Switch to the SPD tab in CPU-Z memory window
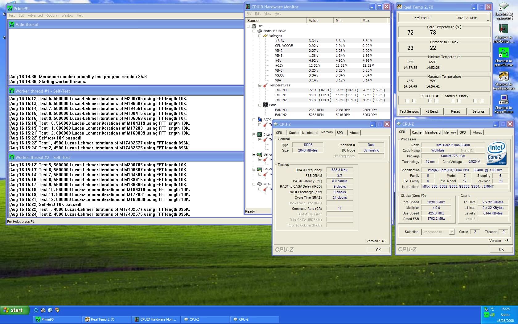This screenshot has height=324, width=518. 339,133
